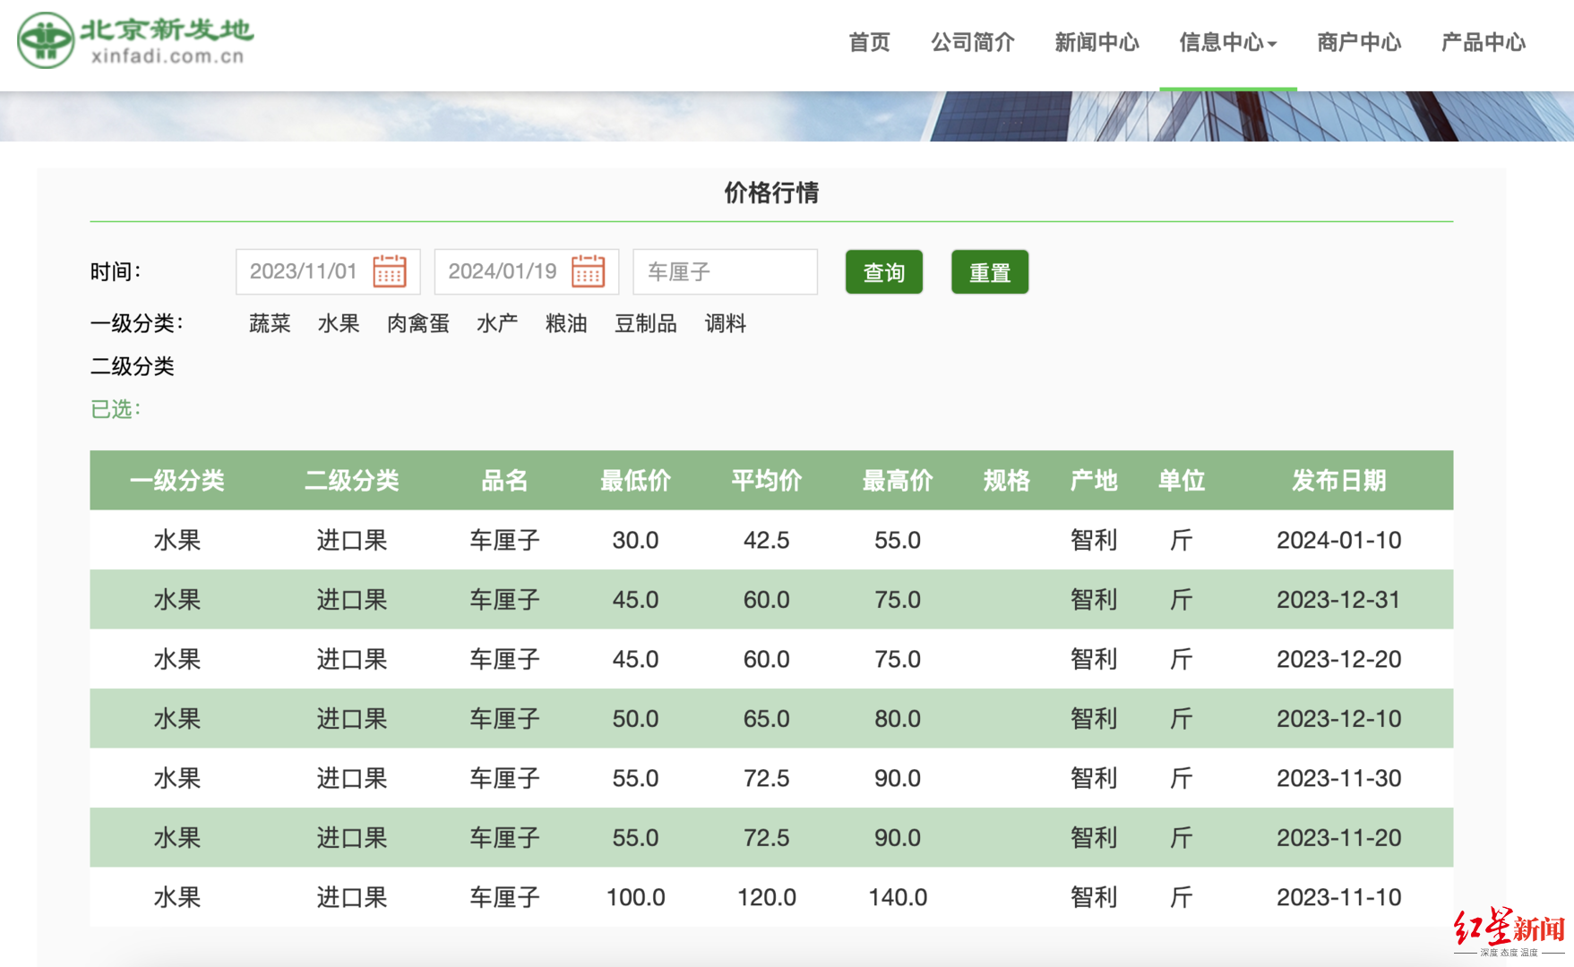Screen dimensions: 1574x967
Task: Open the end date calendar picker
Action: point(589,271)
